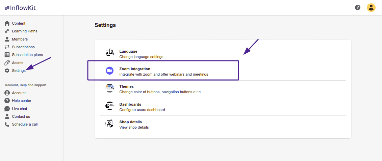The image size is (382, 161).
Task: Open Assets from the sidebar
Action: 18,63
